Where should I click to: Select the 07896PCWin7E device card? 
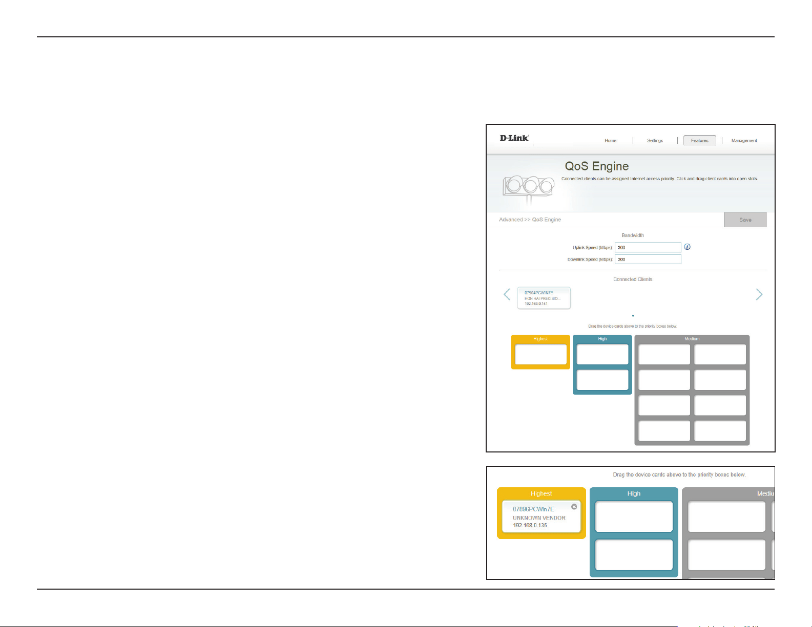[x=542, y=517]
